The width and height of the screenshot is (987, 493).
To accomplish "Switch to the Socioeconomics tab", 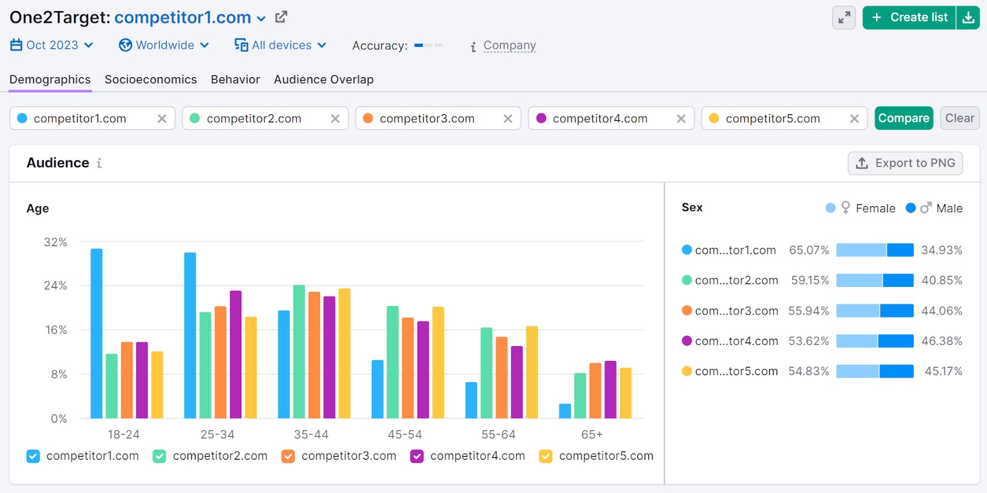I will [151, 80].
